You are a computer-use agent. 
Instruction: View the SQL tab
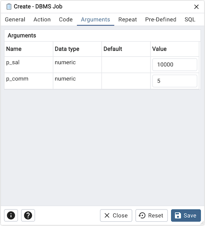(190, 20)
